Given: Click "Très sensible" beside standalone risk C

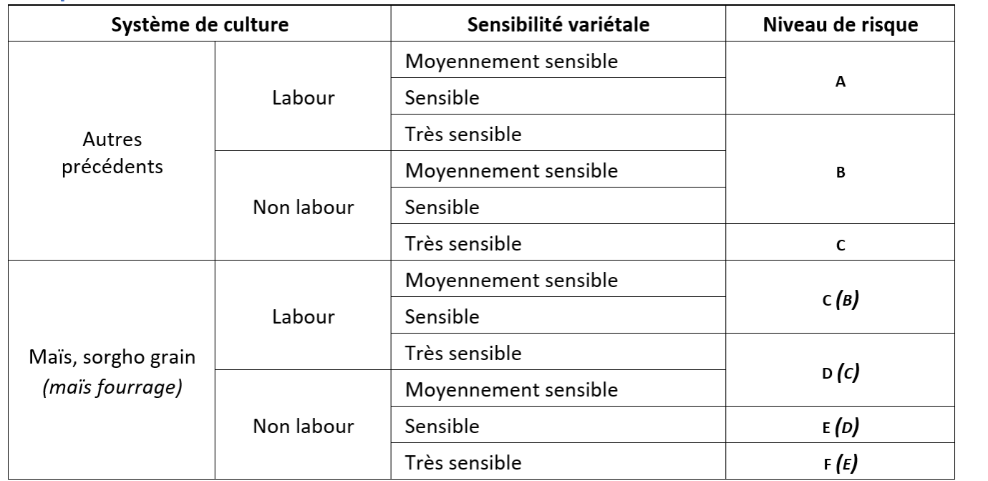Looking at the screenshot, I should tap(462, 244).
